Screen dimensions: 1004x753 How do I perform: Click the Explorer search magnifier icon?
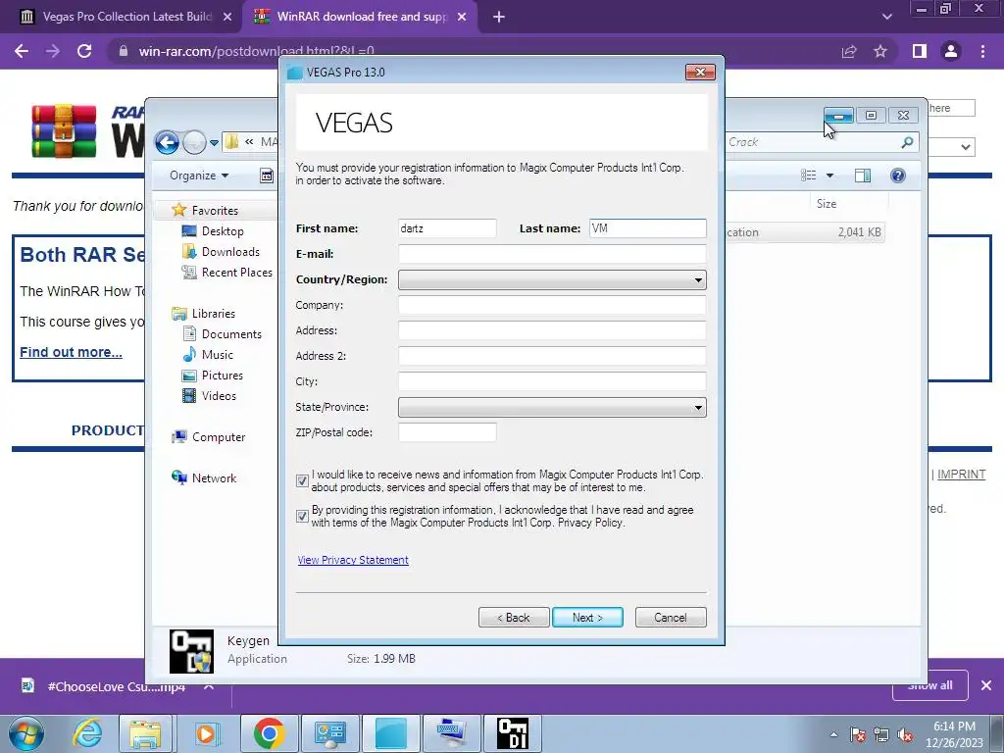tap(907, 142)
